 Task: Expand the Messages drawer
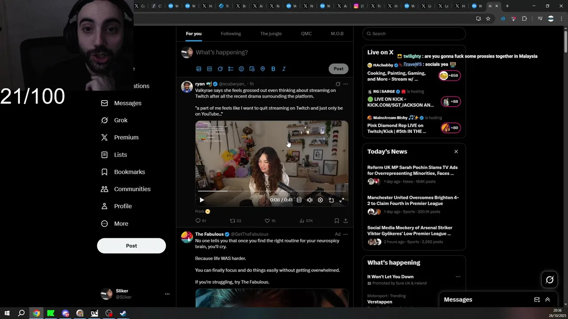point(548,300)
